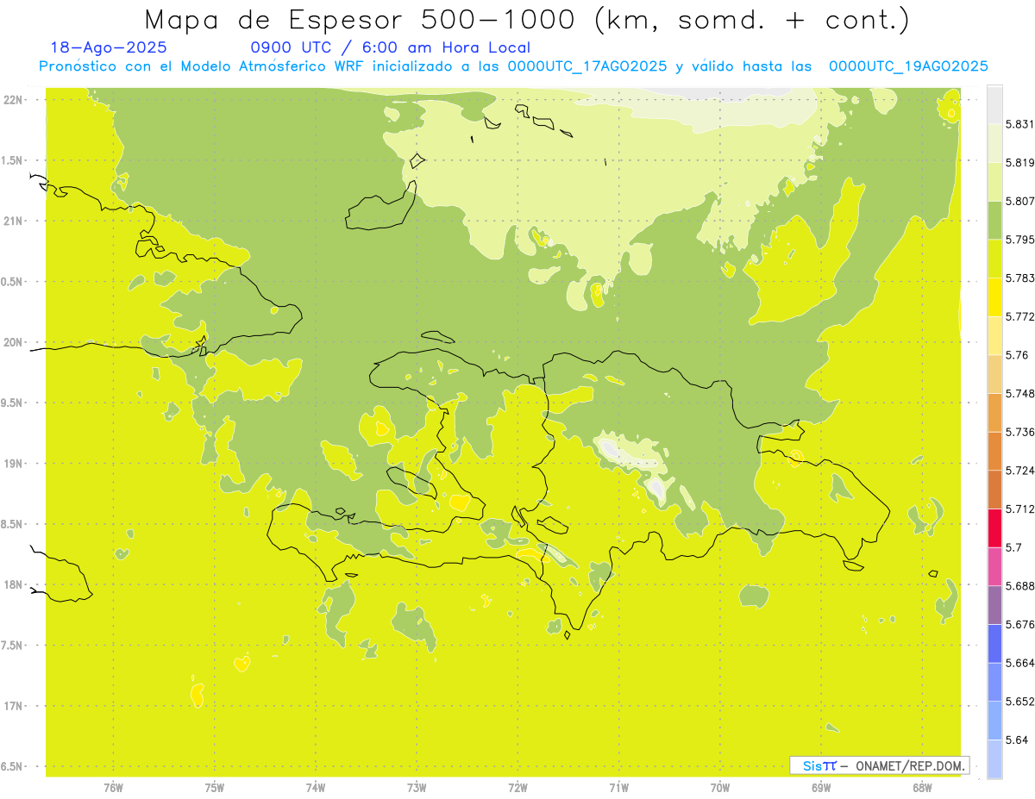Image resolution: width=1035 pixels, height=799 pixels.
Task: Click the longitude axis label 76W
Action: click(113, 787)
